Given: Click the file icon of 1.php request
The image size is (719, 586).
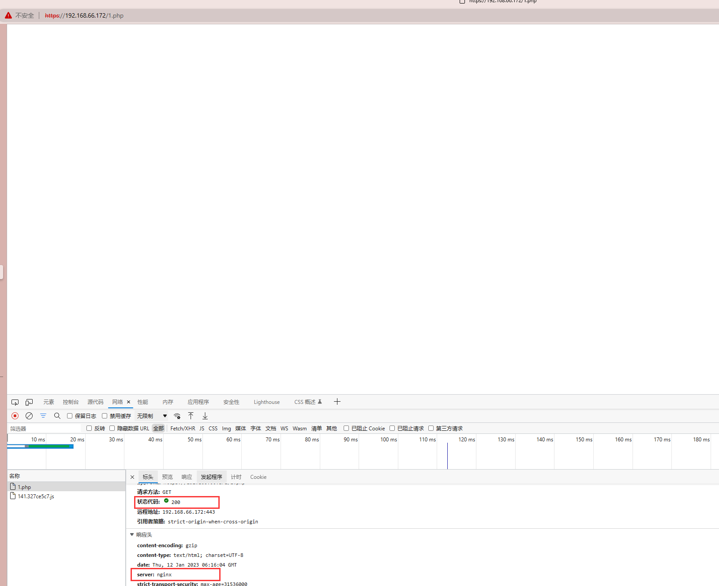Looking at the screenshot, I should tap(13, 486).
